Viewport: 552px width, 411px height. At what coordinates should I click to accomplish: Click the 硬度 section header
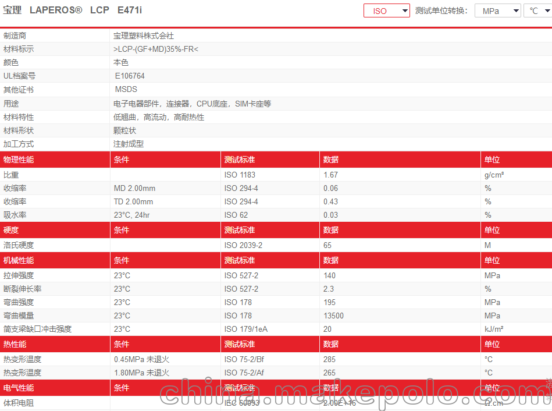pyautogui.click(x=11, y=230)
